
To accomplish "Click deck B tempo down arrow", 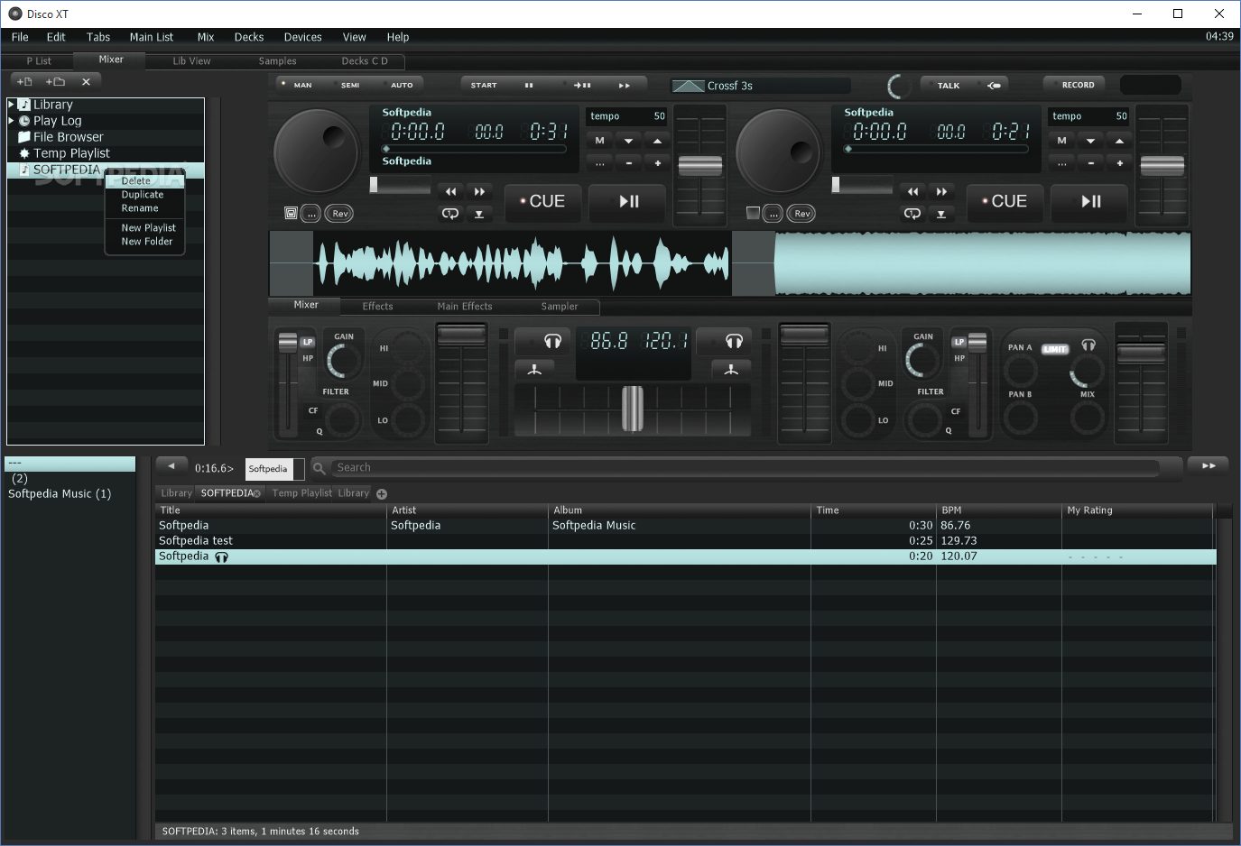I will coord(1090,141).
